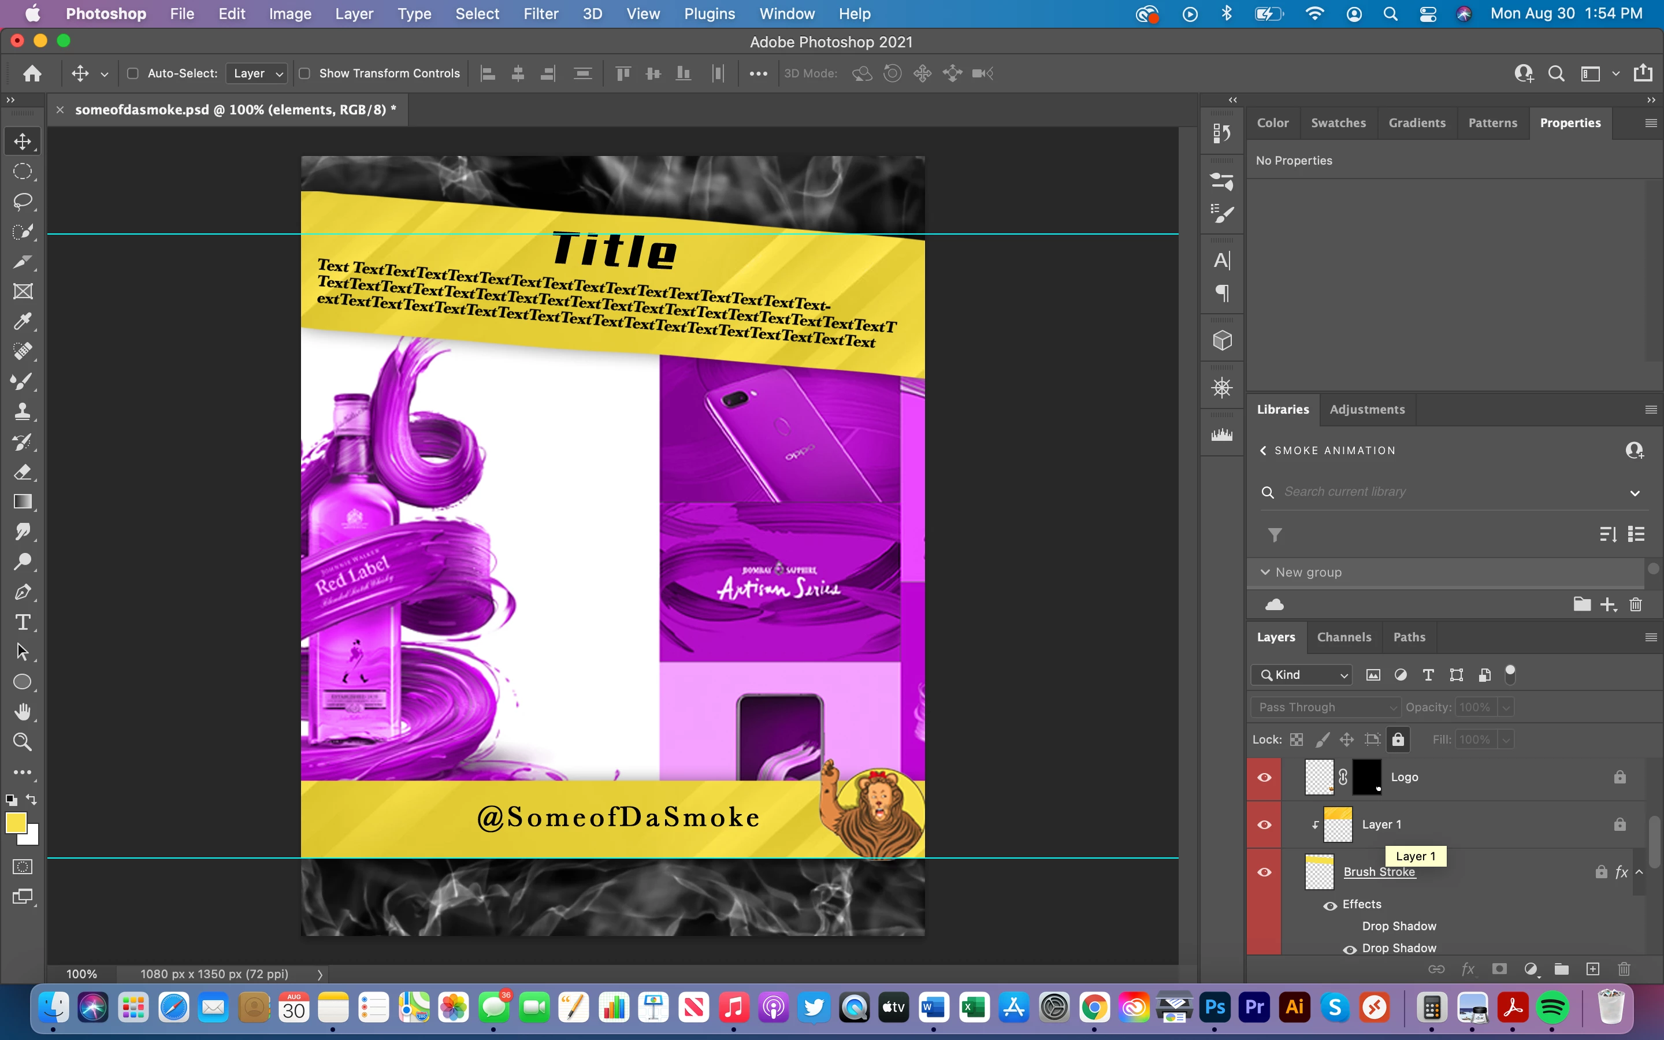Image resolution: width=1664 pixels, height=1040 pixels.
Task: Click the delete layer trash icon
Action: [1624, 969]
